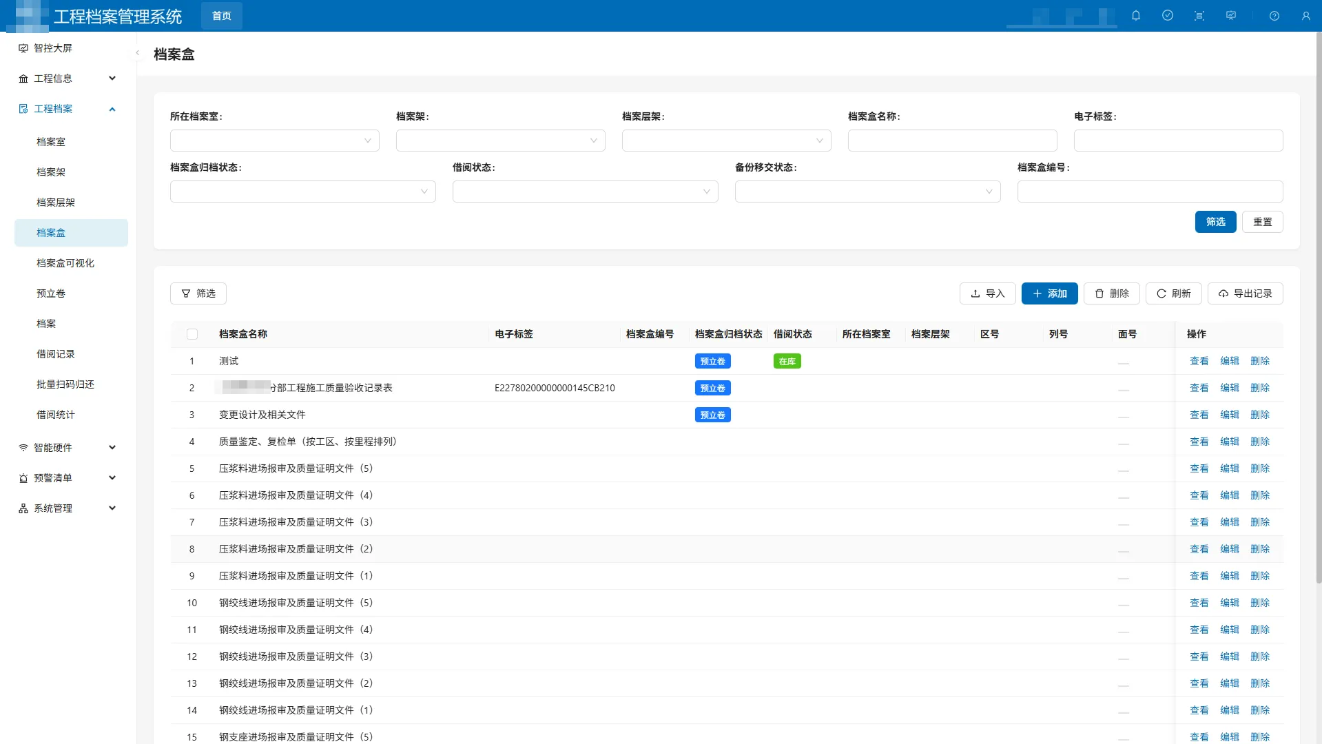
Task: Open the 所在档案室 dropdown
Action: 274,141
